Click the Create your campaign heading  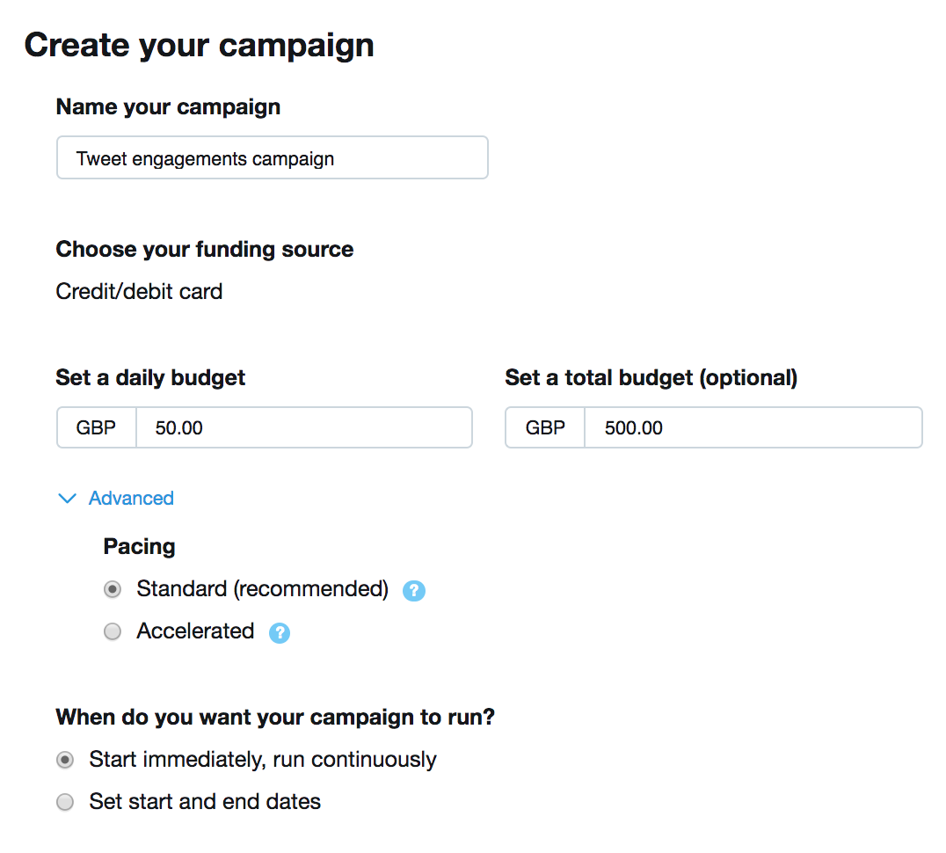coord(199,46)
